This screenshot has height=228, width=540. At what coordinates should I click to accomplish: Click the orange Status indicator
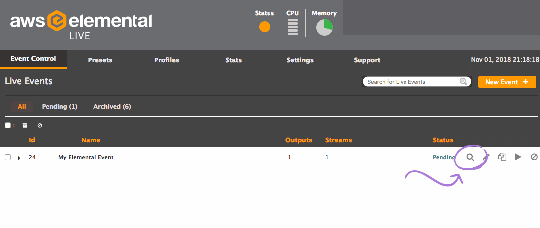point(265,27)
